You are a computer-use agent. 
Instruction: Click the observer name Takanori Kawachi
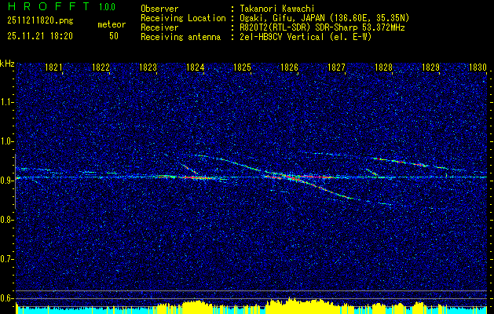tap(277, 9)
